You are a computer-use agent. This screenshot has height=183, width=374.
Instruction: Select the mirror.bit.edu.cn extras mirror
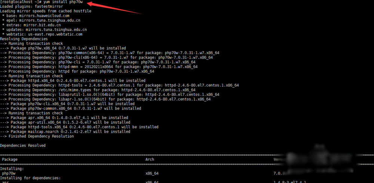pos(38,25)
